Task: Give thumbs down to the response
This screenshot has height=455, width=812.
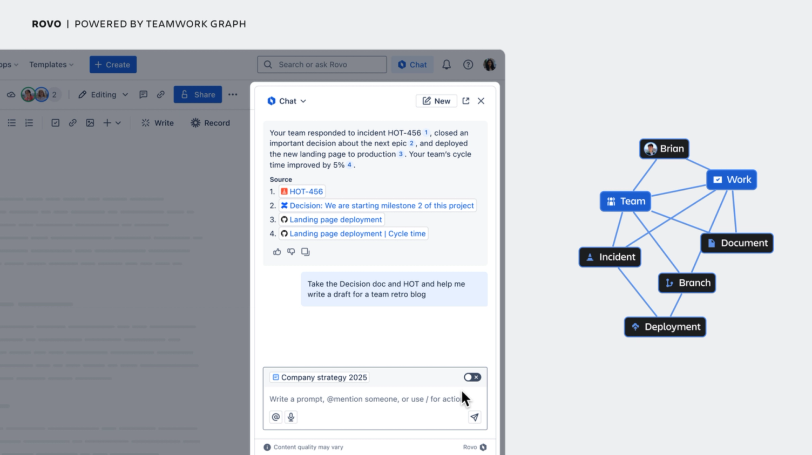Action: (291, 252)
